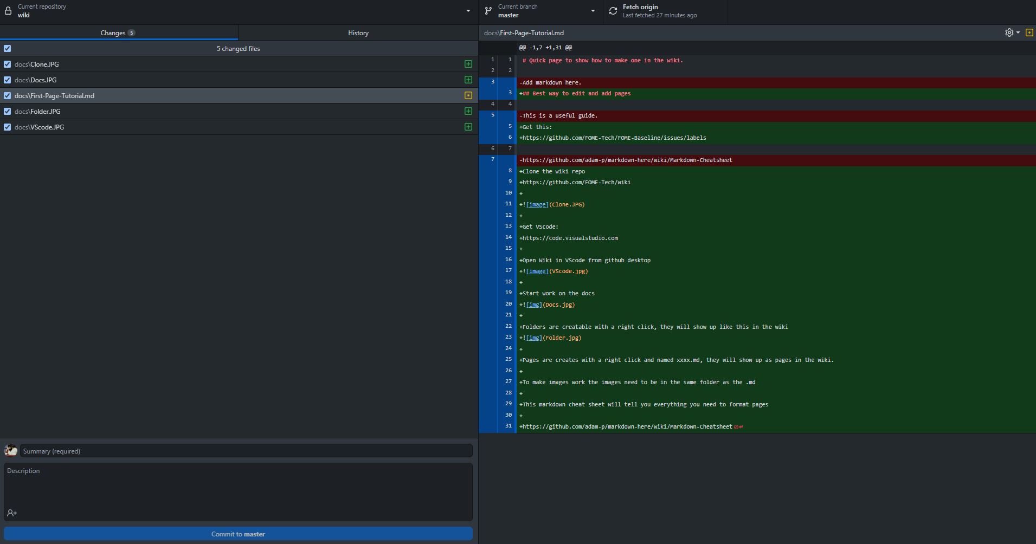This screenshot has height=544, width=1036.
Task: Select the Changes tab
Action: point(118,33)
